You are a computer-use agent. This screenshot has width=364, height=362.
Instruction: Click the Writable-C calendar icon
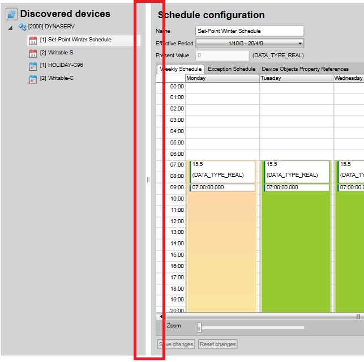33,79
